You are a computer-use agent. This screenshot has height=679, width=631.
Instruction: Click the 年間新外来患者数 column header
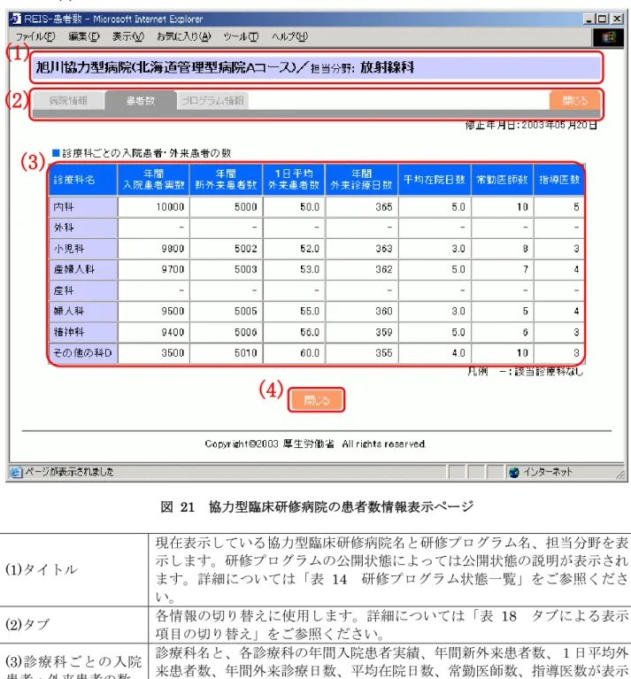[x=226, y=180]
